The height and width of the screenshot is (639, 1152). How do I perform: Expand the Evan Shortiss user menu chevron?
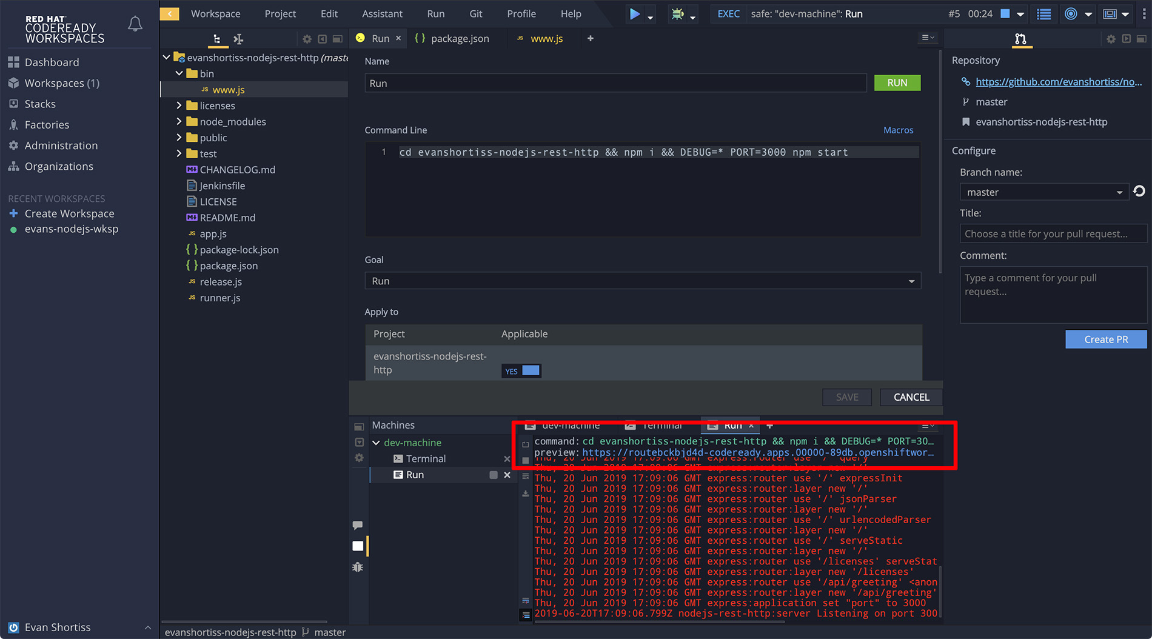148,627
